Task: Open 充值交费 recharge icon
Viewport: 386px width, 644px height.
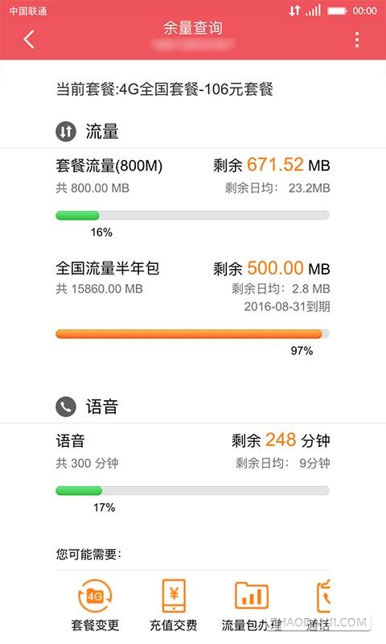Action: 174,597
